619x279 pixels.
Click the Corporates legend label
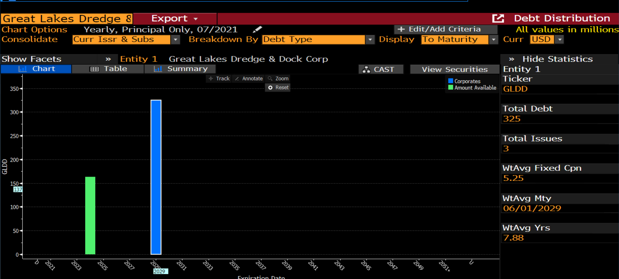467,81
